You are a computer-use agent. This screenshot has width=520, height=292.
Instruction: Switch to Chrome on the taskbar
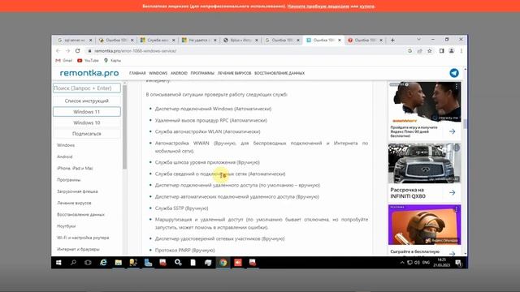click(223, 263)
